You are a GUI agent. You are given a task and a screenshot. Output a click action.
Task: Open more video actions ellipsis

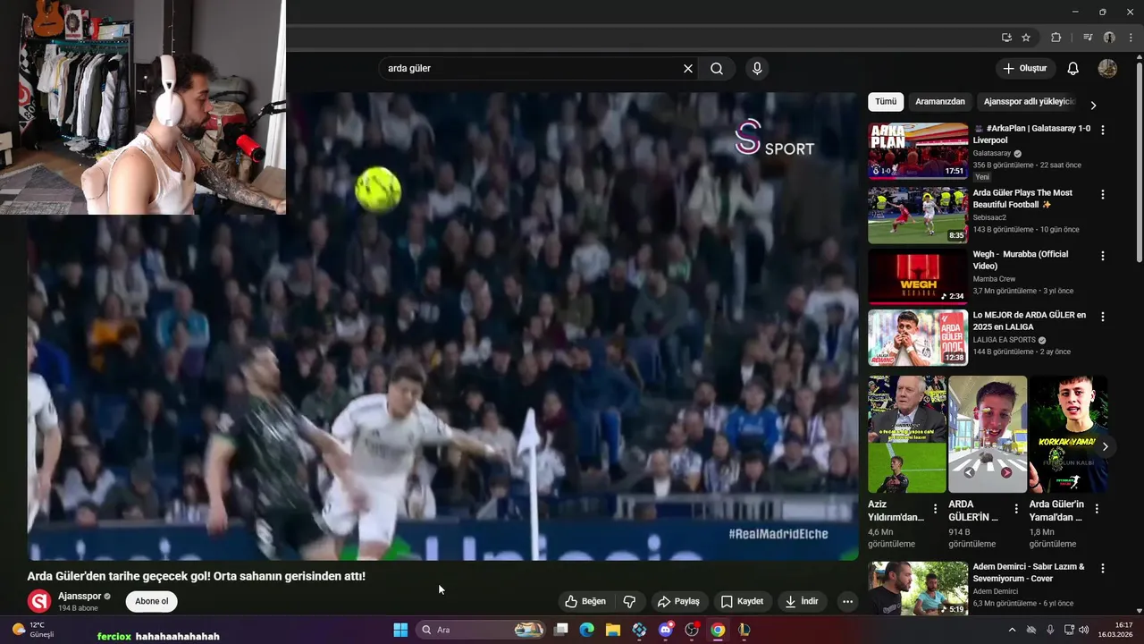click(x=847, y=601)
